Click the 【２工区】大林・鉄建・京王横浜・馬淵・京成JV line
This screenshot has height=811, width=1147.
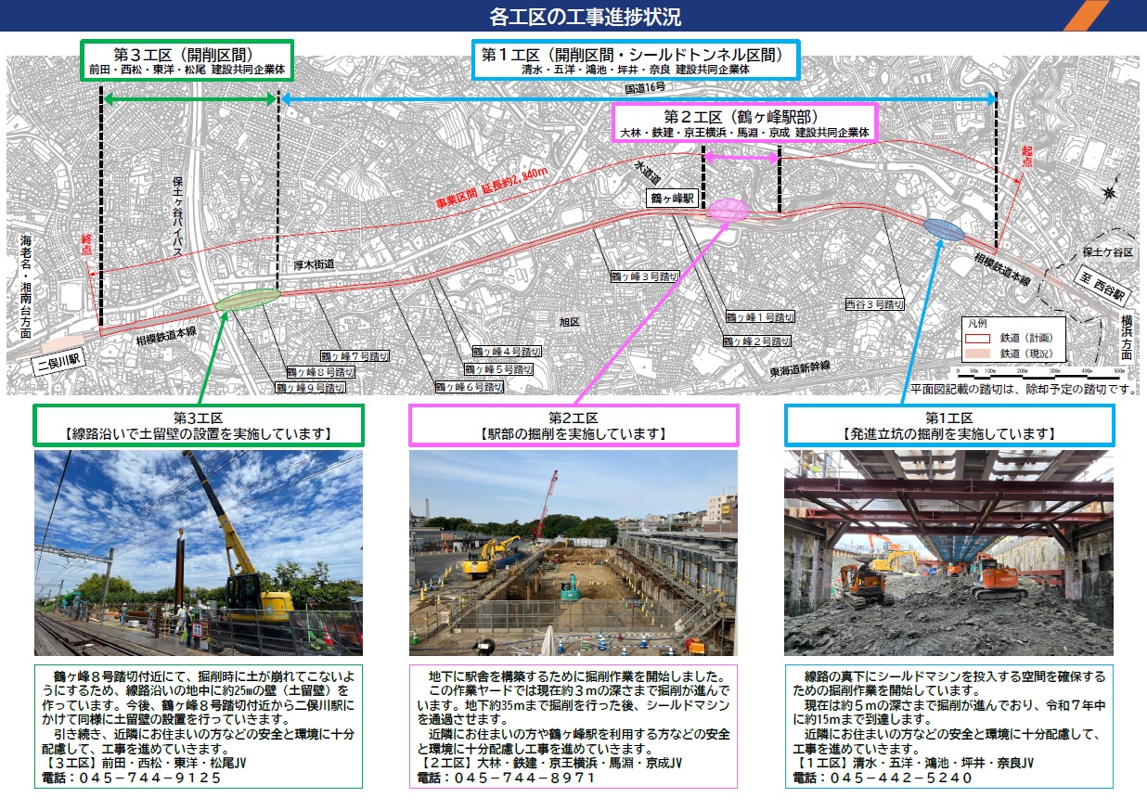pos(549,764)
